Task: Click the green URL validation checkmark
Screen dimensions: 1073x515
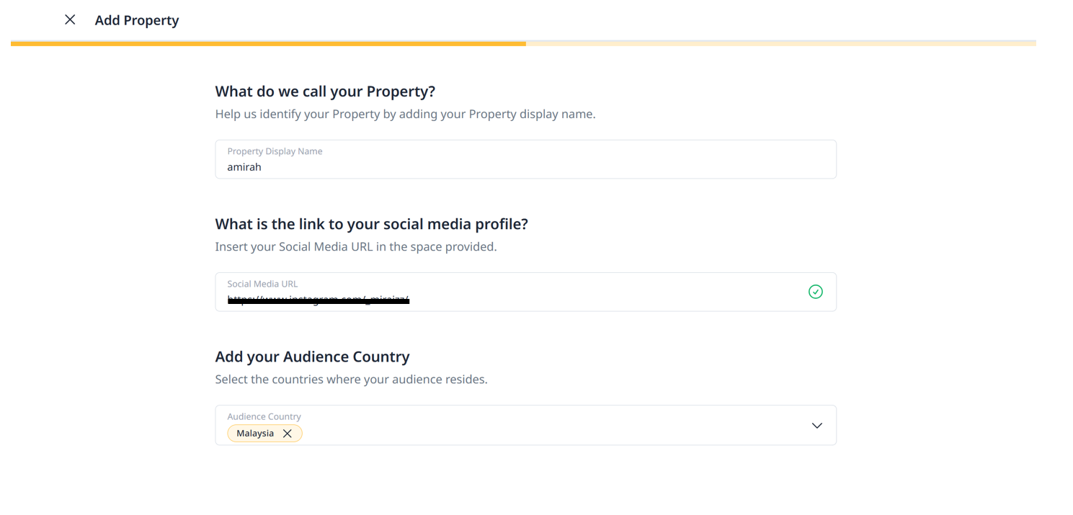Action: 815,292
